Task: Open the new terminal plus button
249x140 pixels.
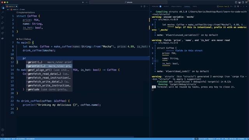Action: pos(231,7)
